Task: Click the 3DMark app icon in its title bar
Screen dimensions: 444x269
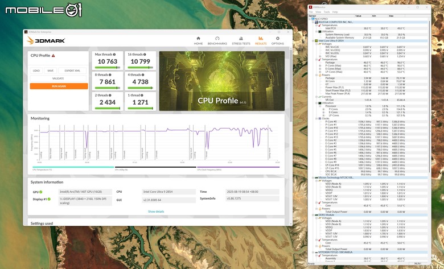Action: [x=26, y=32]
